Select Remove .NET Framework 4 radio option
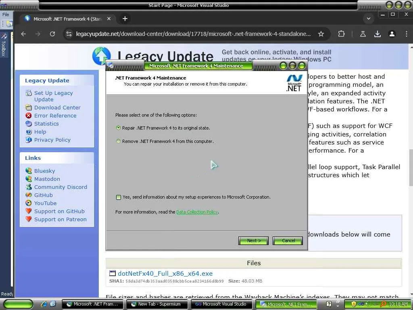This screenshot has height=310, width=413. click(x=118, y=141)
